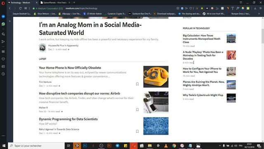This screenshot has height=149, width=264.
Task: Open Speed Dial start page from toolbar
Action: click(26, 8)
